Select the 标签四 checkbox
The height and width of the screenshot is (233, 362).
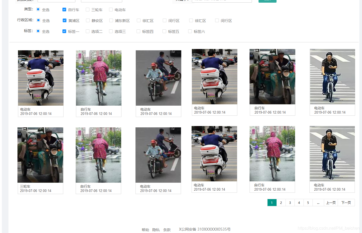click(x=138, y=31)
